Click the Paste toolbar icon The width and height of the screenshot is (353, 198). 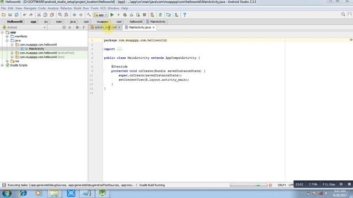click(52, 15)
